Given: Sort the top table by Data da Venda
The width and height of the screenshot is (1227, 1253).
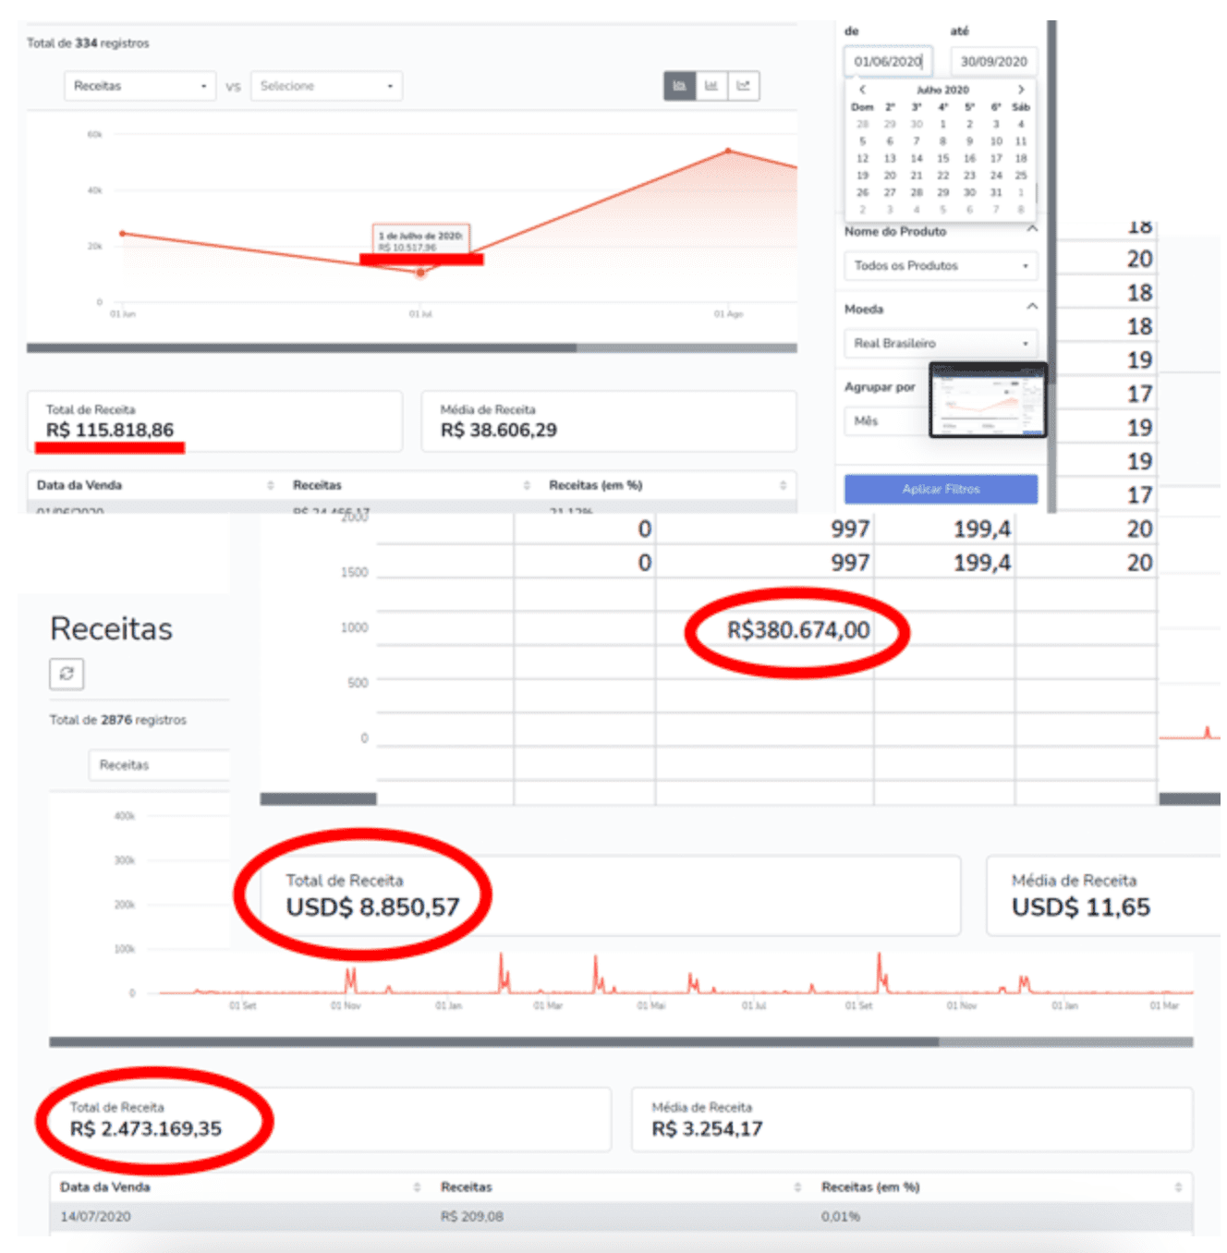Looking at the screenshot, I should pyautogui.click(x=270, y=485).
